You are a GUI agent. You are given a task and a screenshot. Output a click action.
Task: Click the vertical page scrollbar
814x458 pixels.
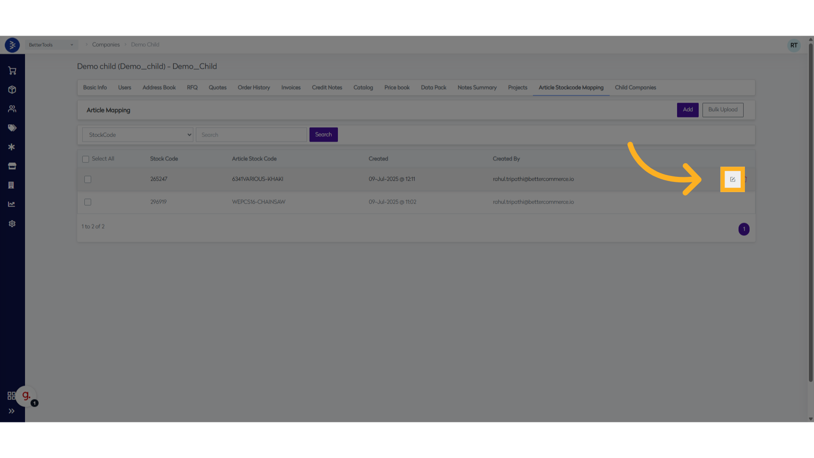click(810, 212)
